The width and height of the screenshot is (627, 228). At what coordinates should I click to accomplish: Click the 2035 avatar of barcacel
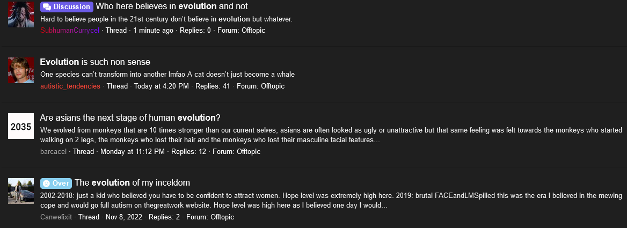[21, 126]
